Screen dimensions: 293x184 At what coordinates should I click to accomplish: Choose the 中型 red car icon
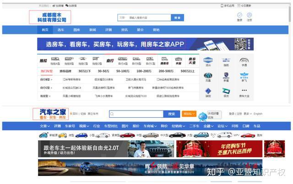[127, 135]
